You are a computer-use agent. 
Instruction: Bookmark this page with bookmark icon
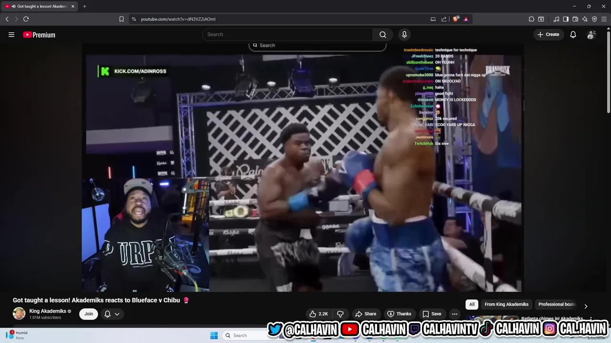121,19
